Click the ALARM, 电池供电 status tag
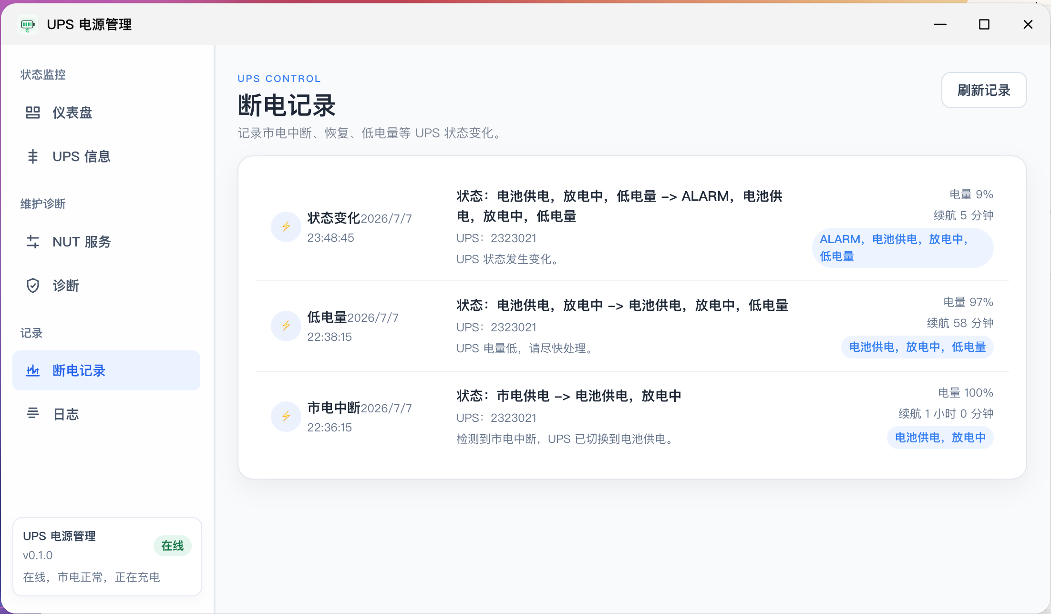This screenshot has width=1051, height=614. [x=903, y=248]
